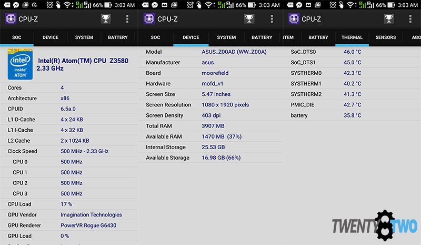Tap GPU Vendor Imagination Technologies
Image resolution: width=421 pixels, height=245 pixels.
91,215
